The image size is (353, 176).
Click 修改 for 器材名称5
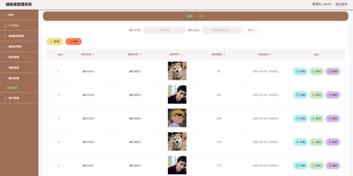(316, 71)
